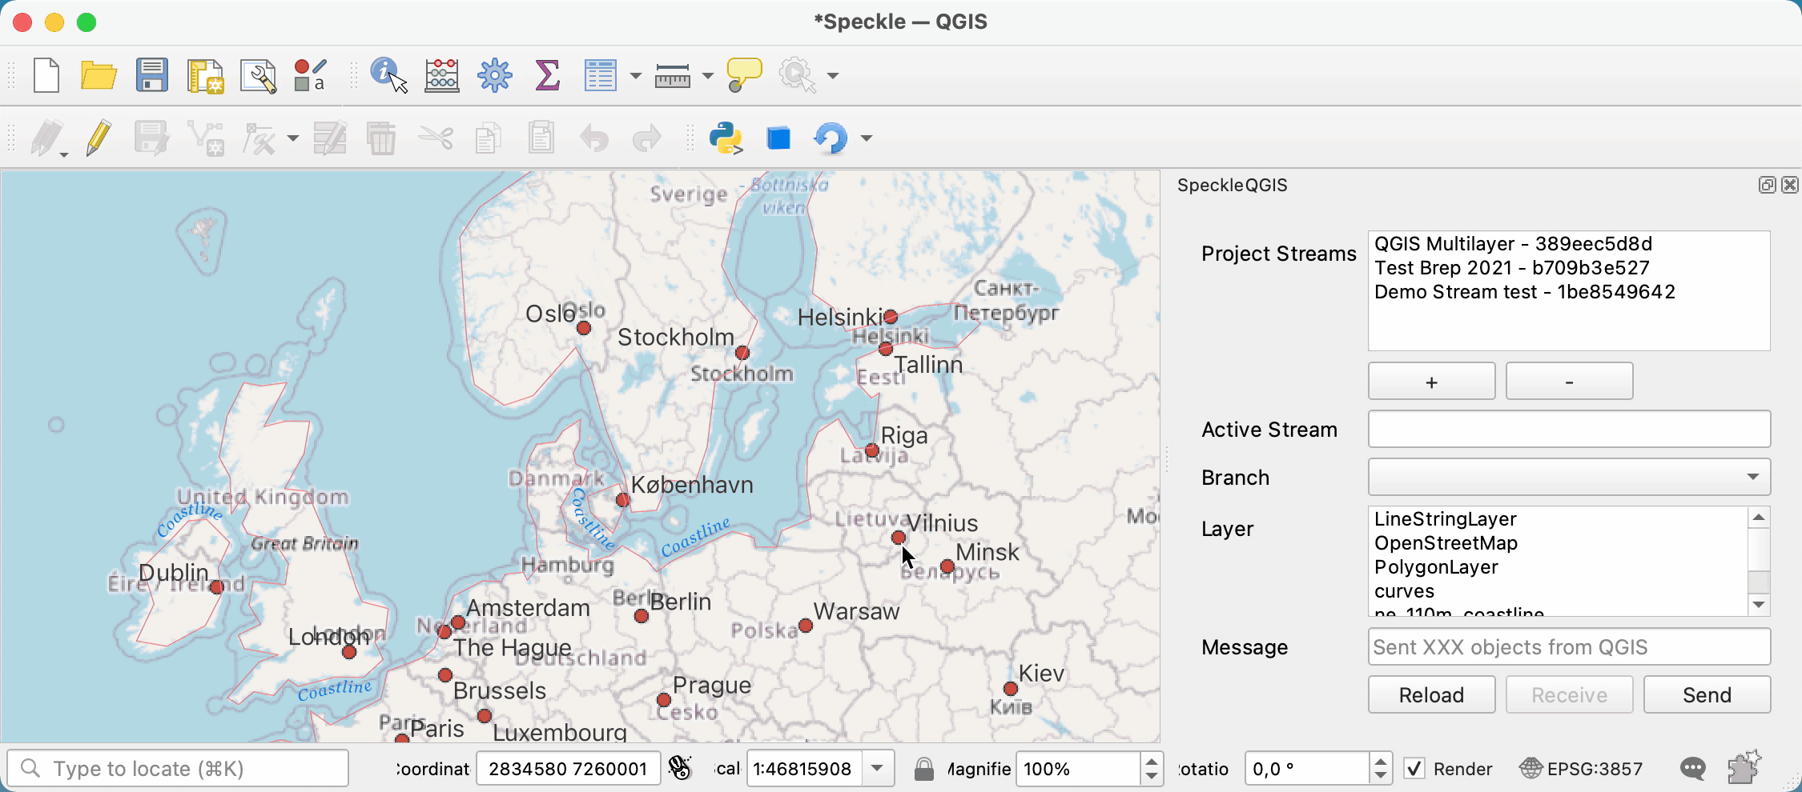Create a new project with blank page icon
Image resolution: width=1802 pixels, height=792 pixels.
[46, 76]
